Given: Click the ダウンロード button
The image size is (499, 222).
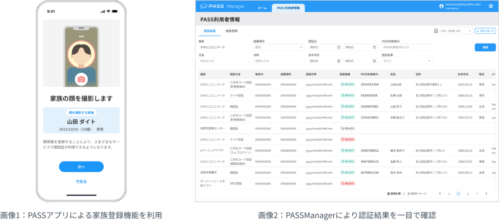Looking at the screenshot, I should click(x=485, y=31).
